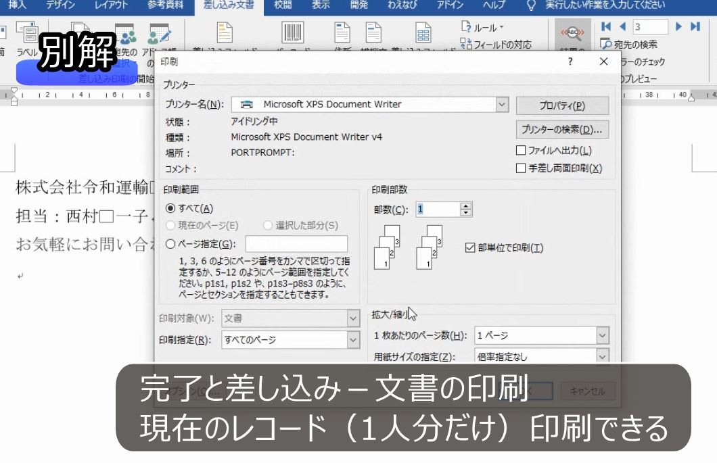Expand 用紙サイズの指定(Z) dropdown
Viewport: 717px width, 463px height.
603,356
